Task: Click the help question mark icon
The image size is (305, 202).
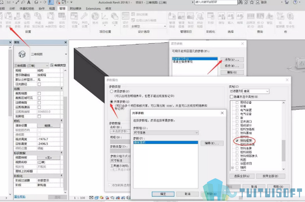Action: point(295,3)
